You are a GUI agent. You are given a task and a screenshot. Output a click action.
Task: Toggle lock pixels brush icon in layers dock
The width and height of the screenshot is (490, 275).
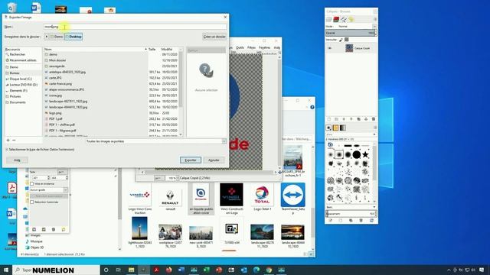pos(341,40)
